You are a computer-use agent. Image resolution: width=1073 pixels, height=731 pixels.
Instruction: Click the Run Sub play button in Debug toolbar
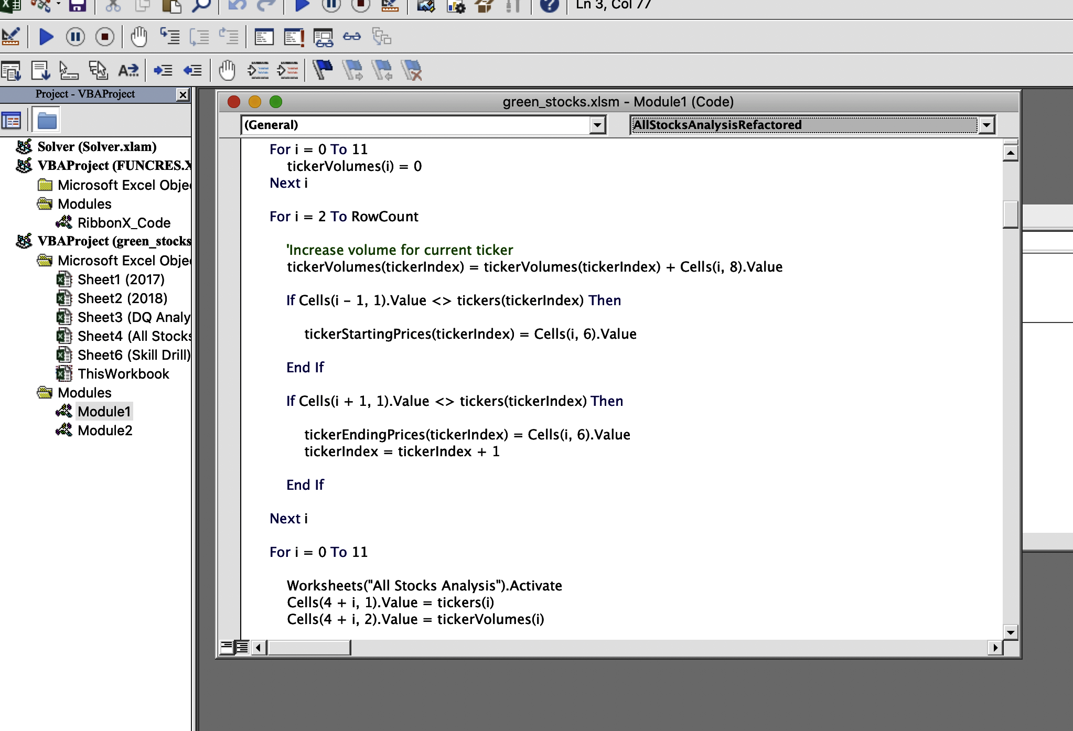46,37
